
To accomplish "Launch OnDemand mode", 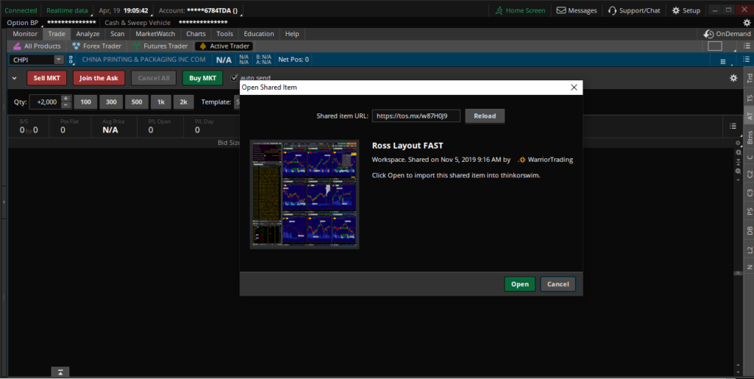I will (727, 34).
